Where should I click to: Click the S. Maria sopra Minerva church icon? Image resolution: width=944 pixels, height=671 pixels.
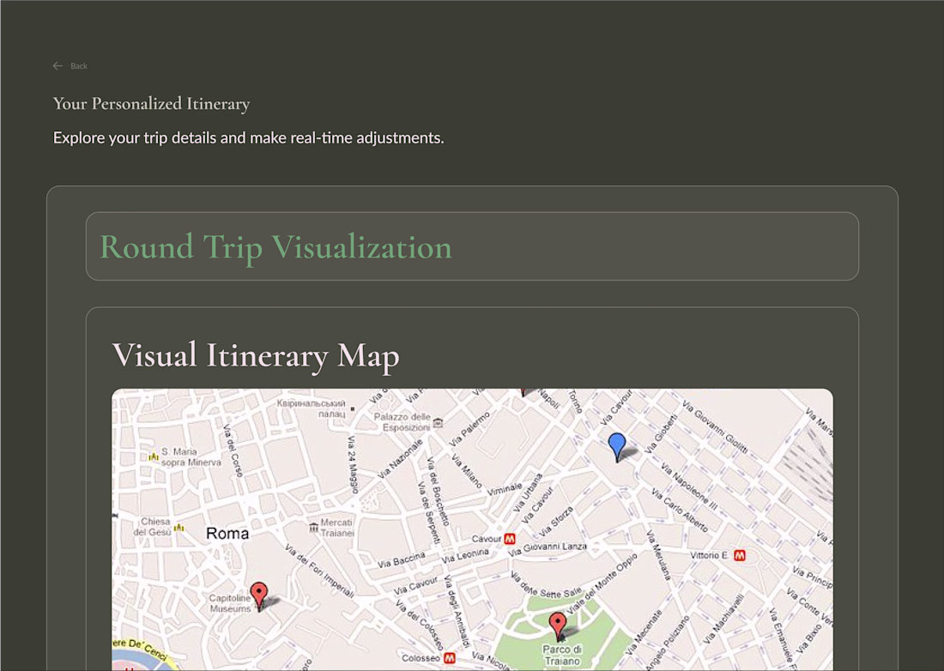click(x=154, y=457)
